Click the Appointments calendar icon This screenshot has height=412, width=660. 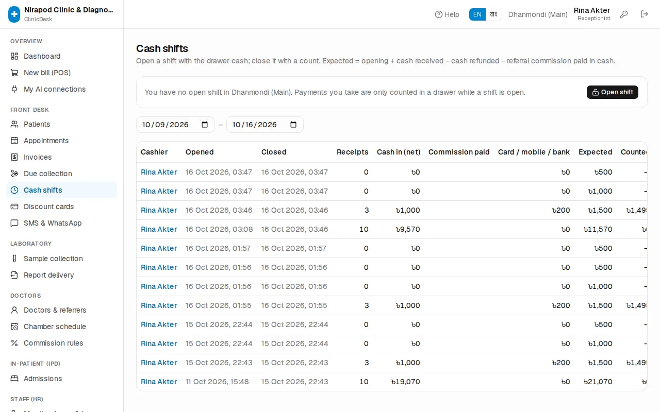pos(14,141)
